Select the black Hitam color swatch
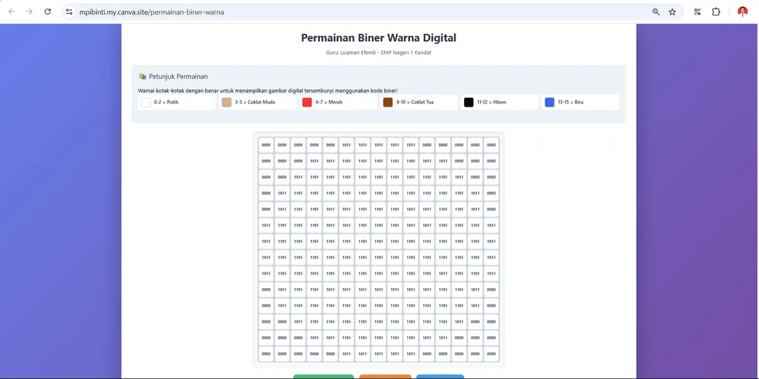Screen dimensions: 759x379 (x=469, y=102)
